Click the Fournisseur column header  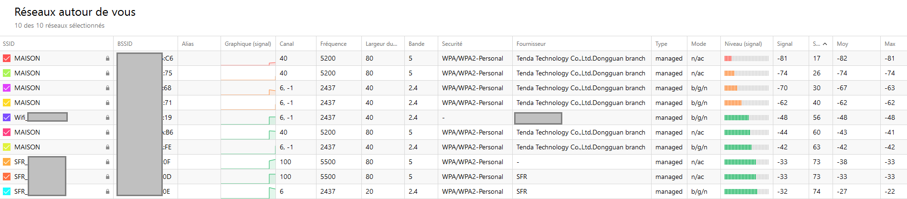pos(531,44)
